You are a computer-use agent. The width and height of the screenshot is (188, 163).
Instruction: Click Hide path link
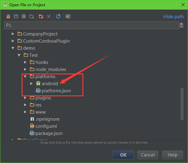click(173, 17)
